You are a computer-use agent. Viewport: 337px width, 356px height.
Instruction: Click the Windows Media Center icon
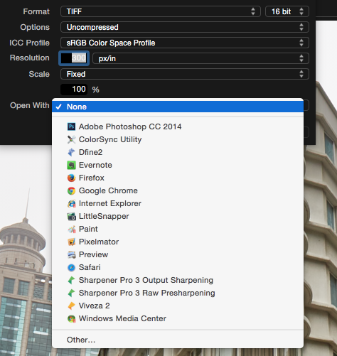point(71,318)
